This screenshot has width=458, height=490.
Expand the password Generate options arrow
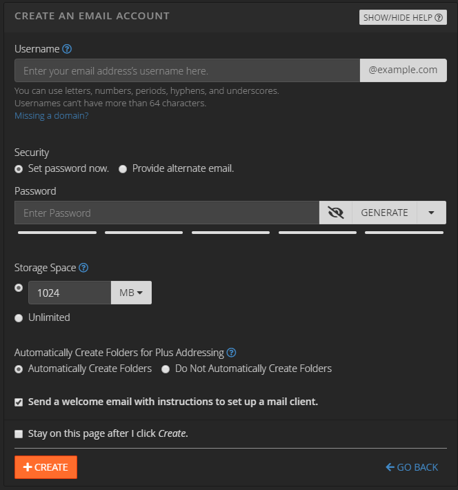[x=432, y=213]
